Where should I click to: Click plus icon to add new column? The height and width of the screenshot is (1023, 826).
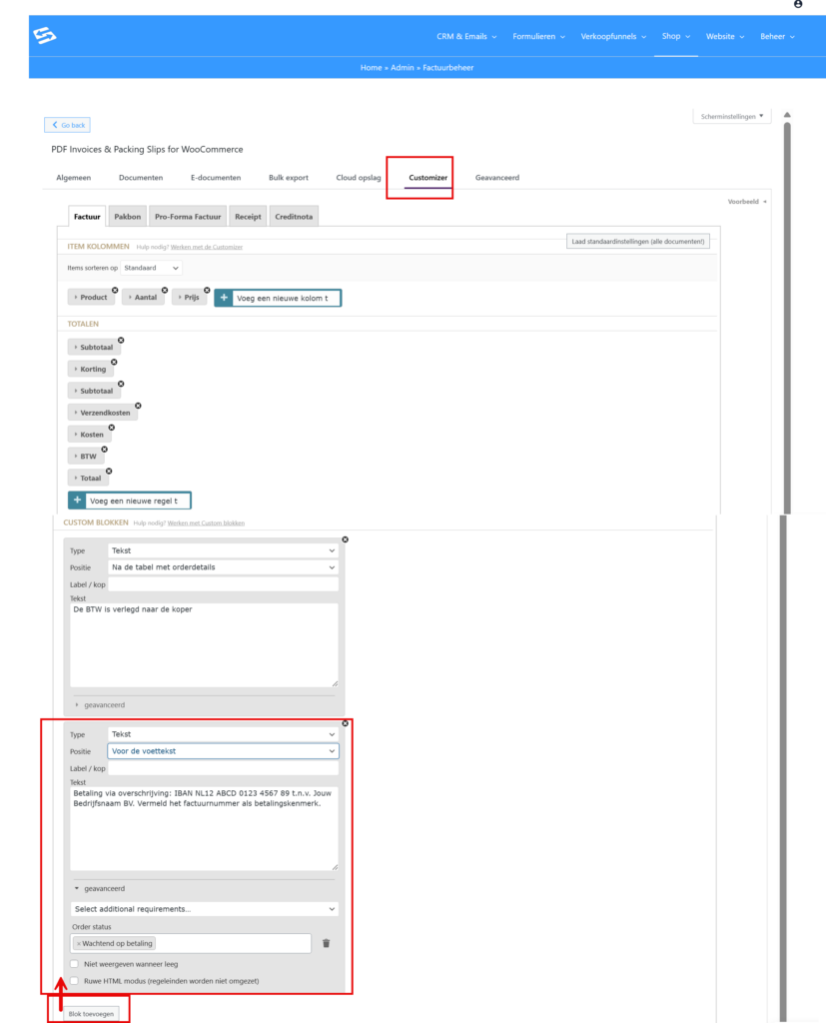224,298
